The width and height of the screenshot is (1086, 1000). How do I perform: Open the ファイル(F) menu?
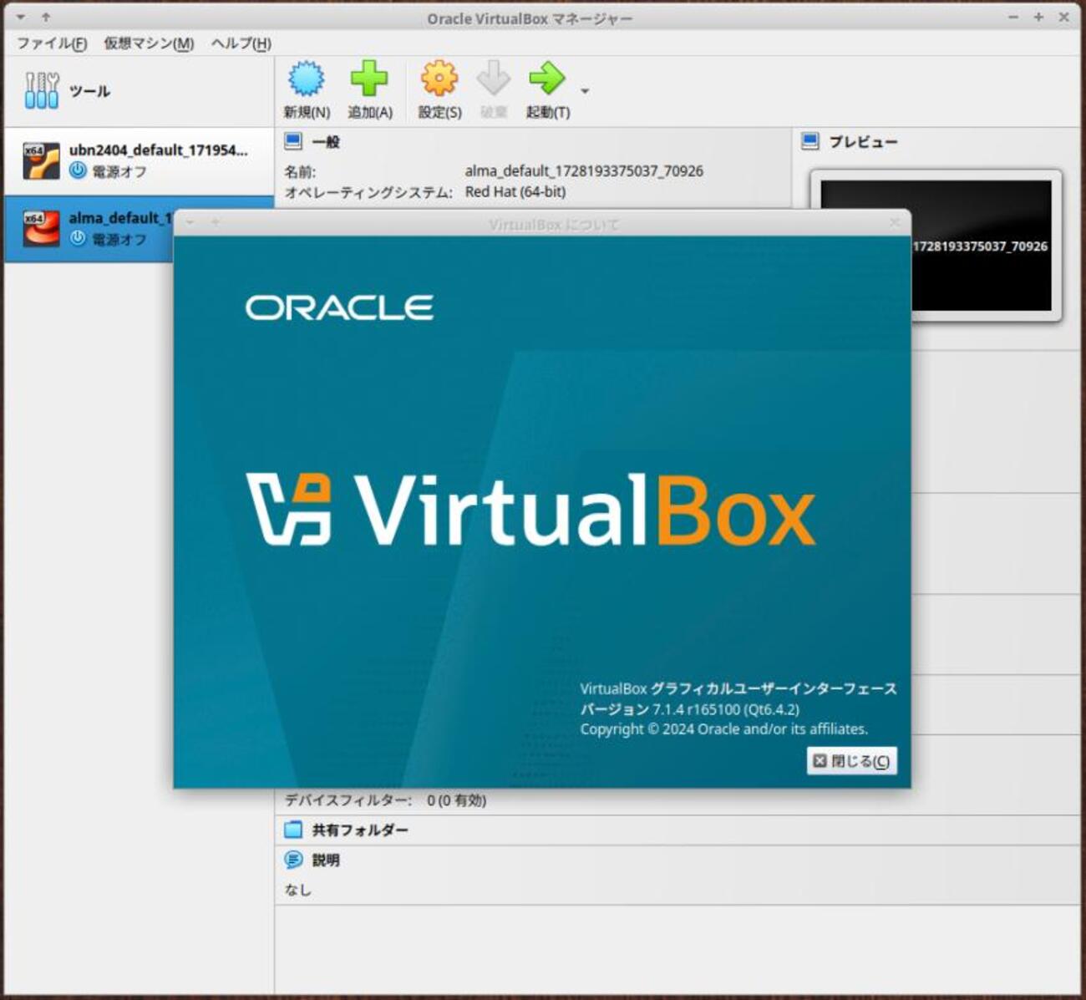pos(50,43)
